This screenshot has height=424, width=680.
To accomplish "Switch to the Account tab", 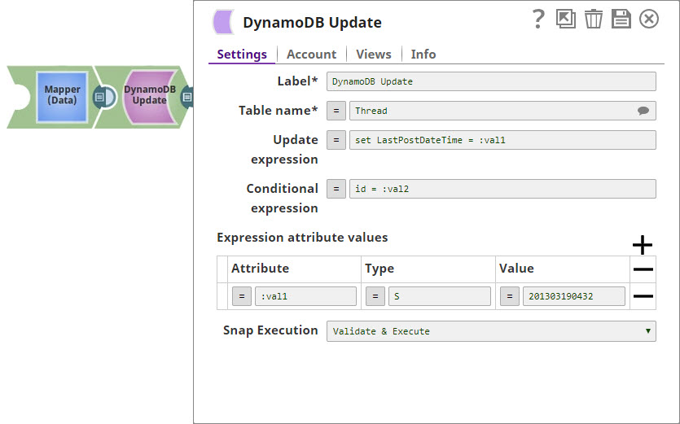I will pyautogui.click(x=311, y=55).
